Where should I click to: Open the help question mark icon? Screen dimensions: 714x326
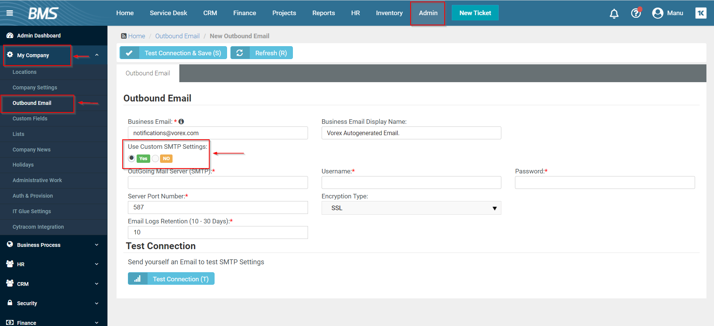(636, 13)
